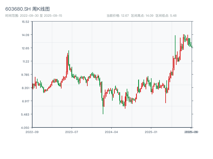Click the 当前价格: 12.67 label
The image size is (213, 159).
(x=117, y=16)
